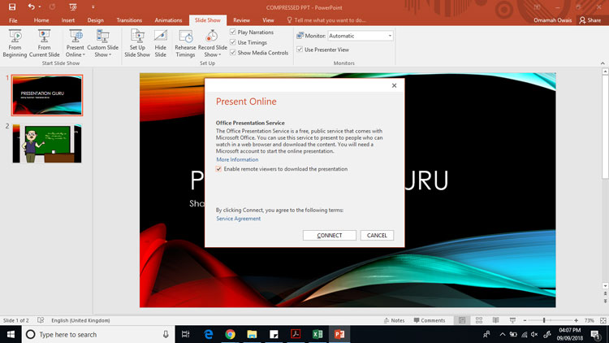Image resolution: width=609 pixels, height=343 pixels.
Task: Start slide show From Current Slide
Action: 45,43
